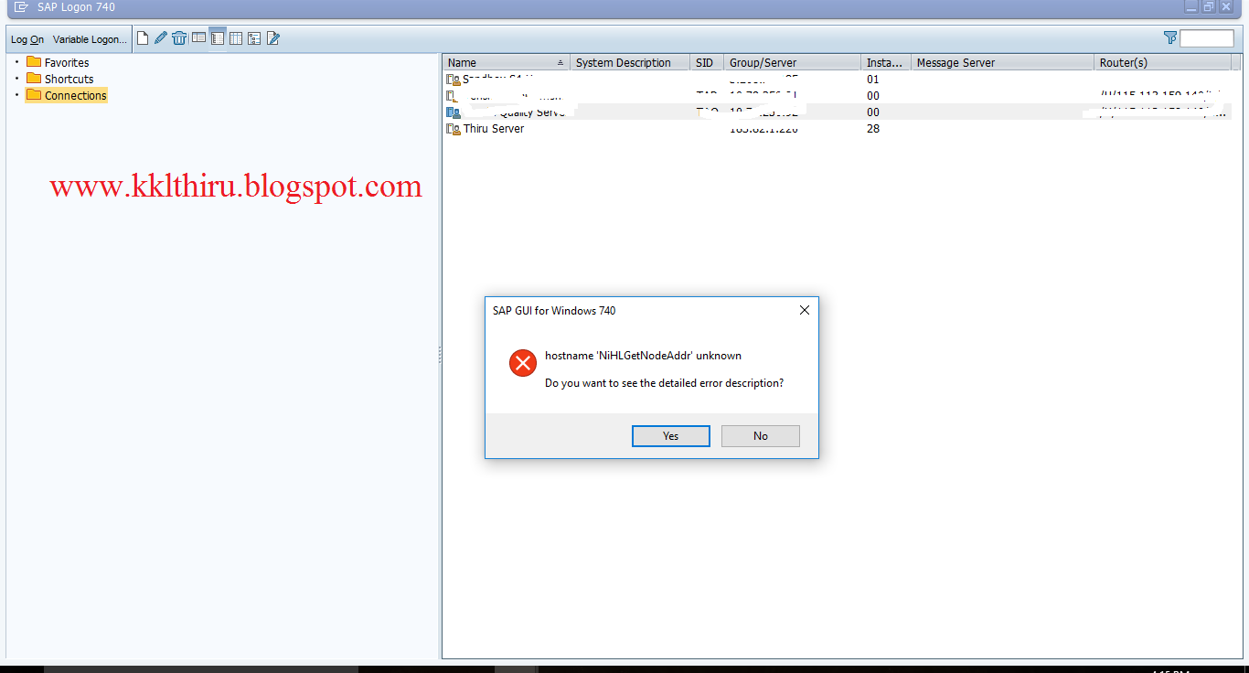Image resolution: width=1249 pixels, height=673 pixels.
Task: Dismiss the error dialog with No
Action: [760, 436]
